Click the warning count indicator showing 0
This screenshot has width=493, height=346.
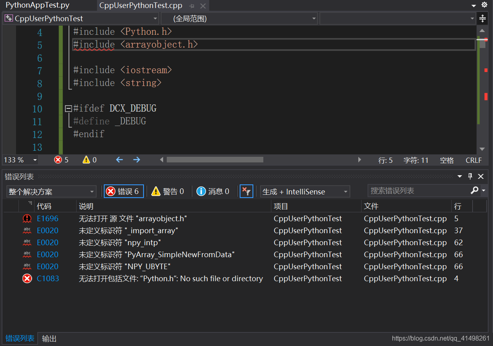[89, 160]
